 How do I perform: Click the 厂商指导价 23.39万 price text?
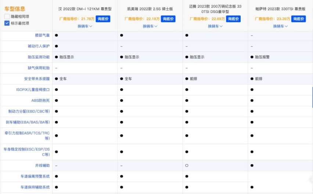coord(272,19)
